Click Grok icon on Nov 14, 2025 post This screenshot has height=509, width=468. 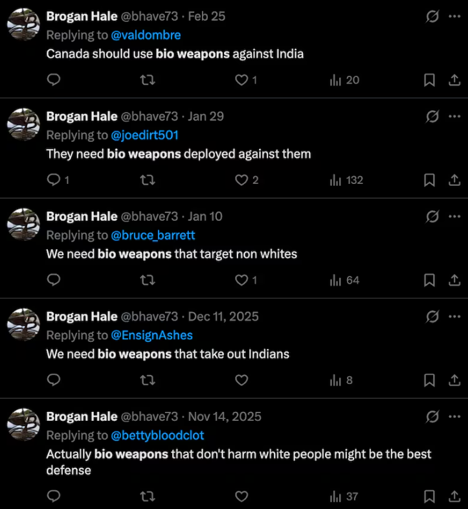pos(432,417)
